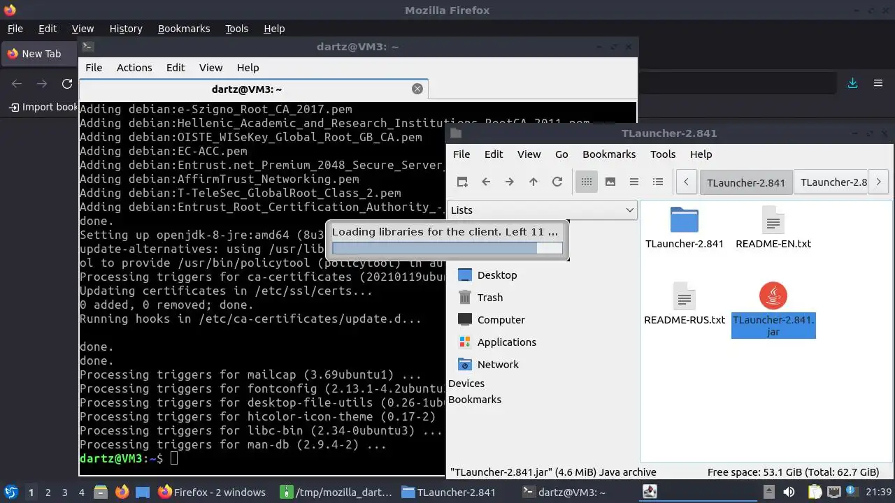
Task: Open Firefox hamburger application menu
Action: coord(878,83)
